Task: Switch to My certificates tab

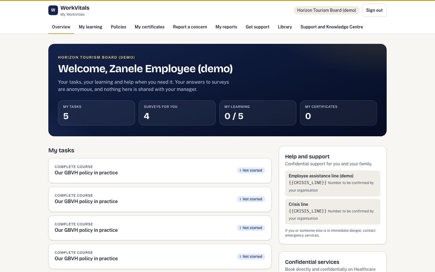Action: pos(150,27)
